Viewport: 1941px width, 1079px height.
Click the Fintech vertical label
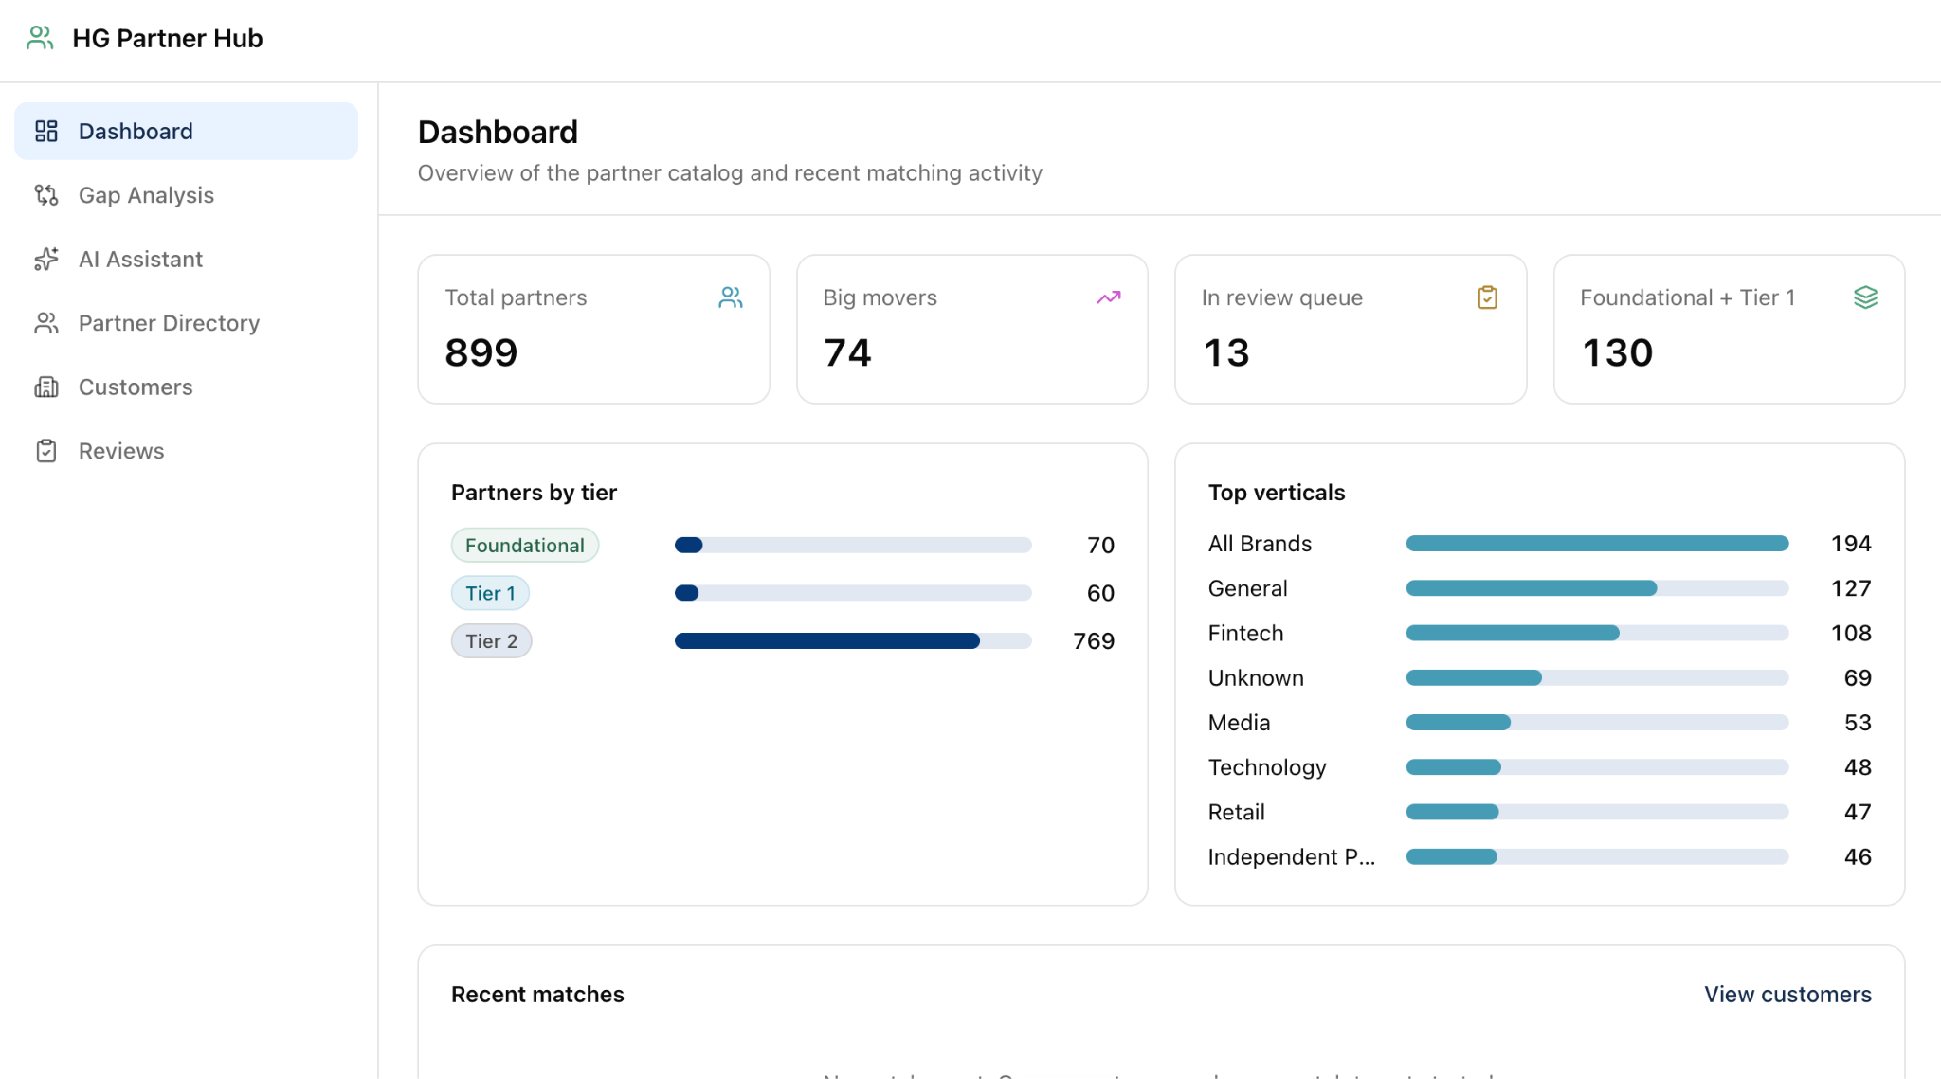point(1245,633)
